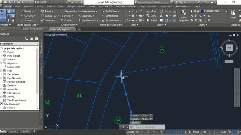
Task: Select View Frame Groups in Prospector tree
Action: coord(17,100)
